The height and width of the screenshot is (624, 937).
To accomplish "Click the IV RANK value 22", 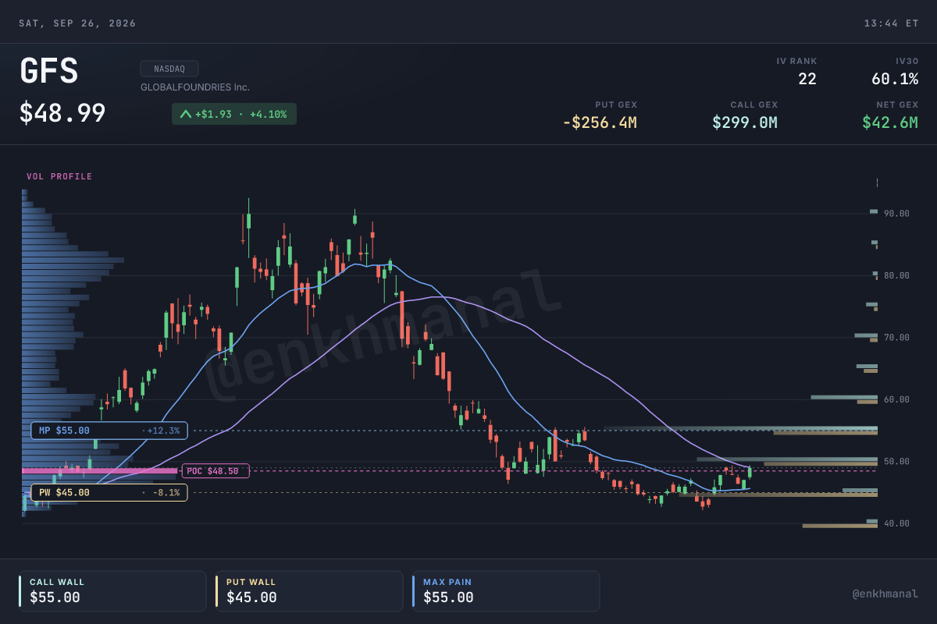I will pyautogui.click(x=807, y=79).
